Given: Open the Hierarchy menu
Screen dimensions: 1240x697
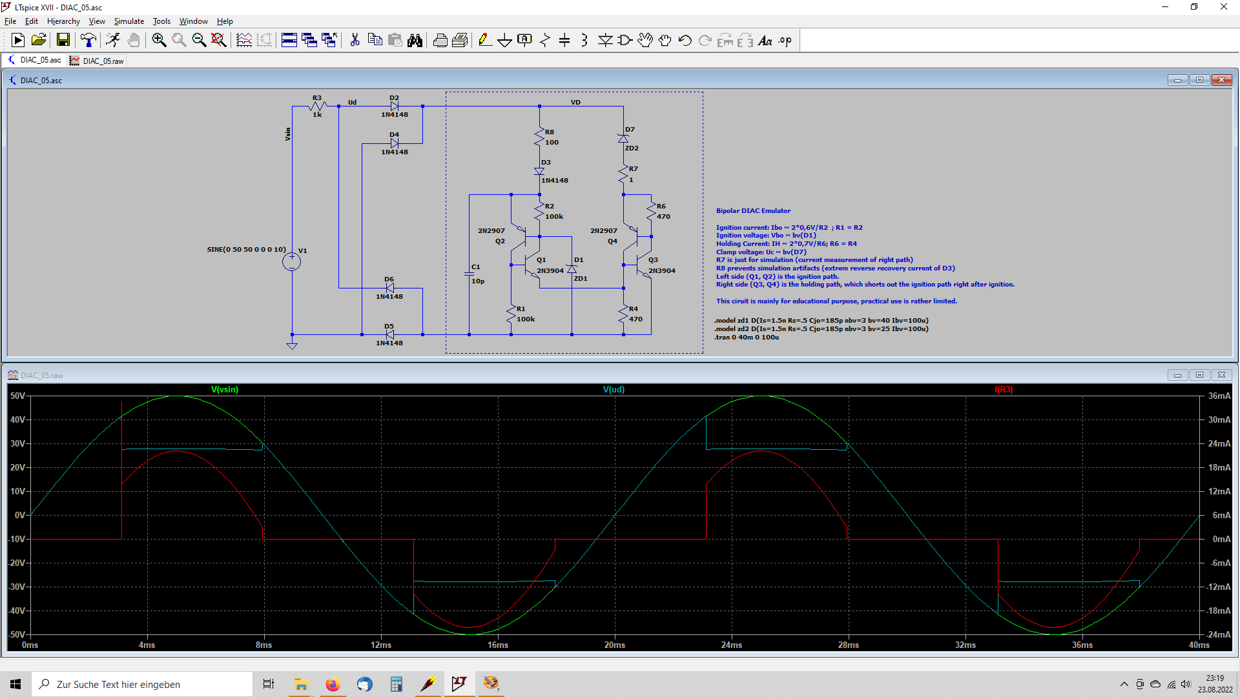Looking at the screenshot, I should [x=63, y=21].
